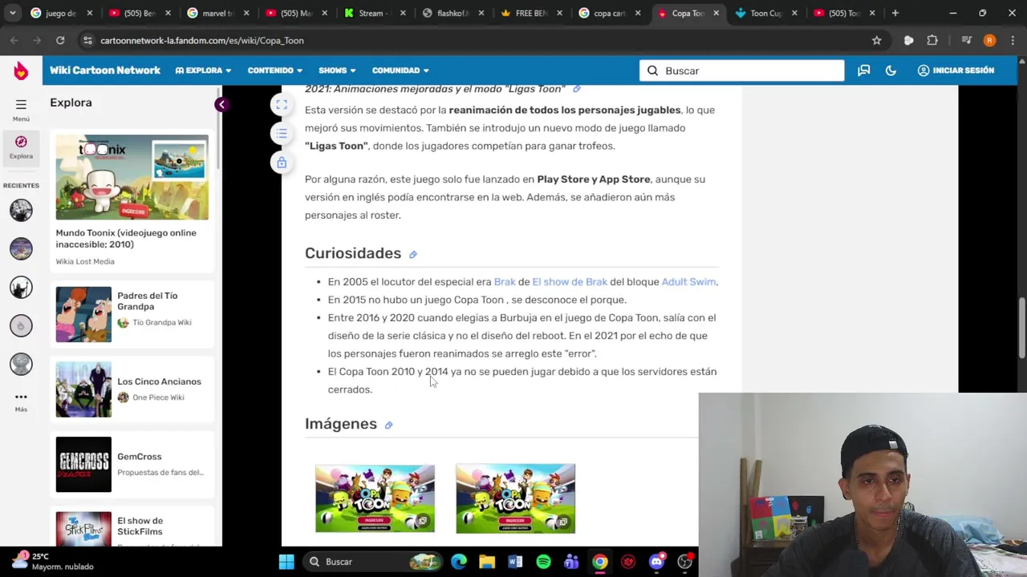The width and height of the screenshot is (1027, 577).
Task: Click the search magnifier icon
Action: pyautogui.click(x=652, y=71)
